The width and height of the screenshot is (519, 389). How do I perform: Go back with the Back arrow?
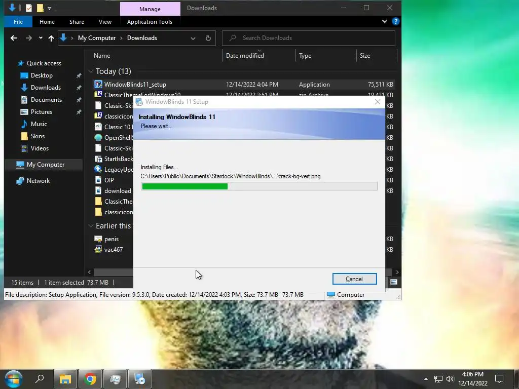pyautogui.click(x=14, y=38)
